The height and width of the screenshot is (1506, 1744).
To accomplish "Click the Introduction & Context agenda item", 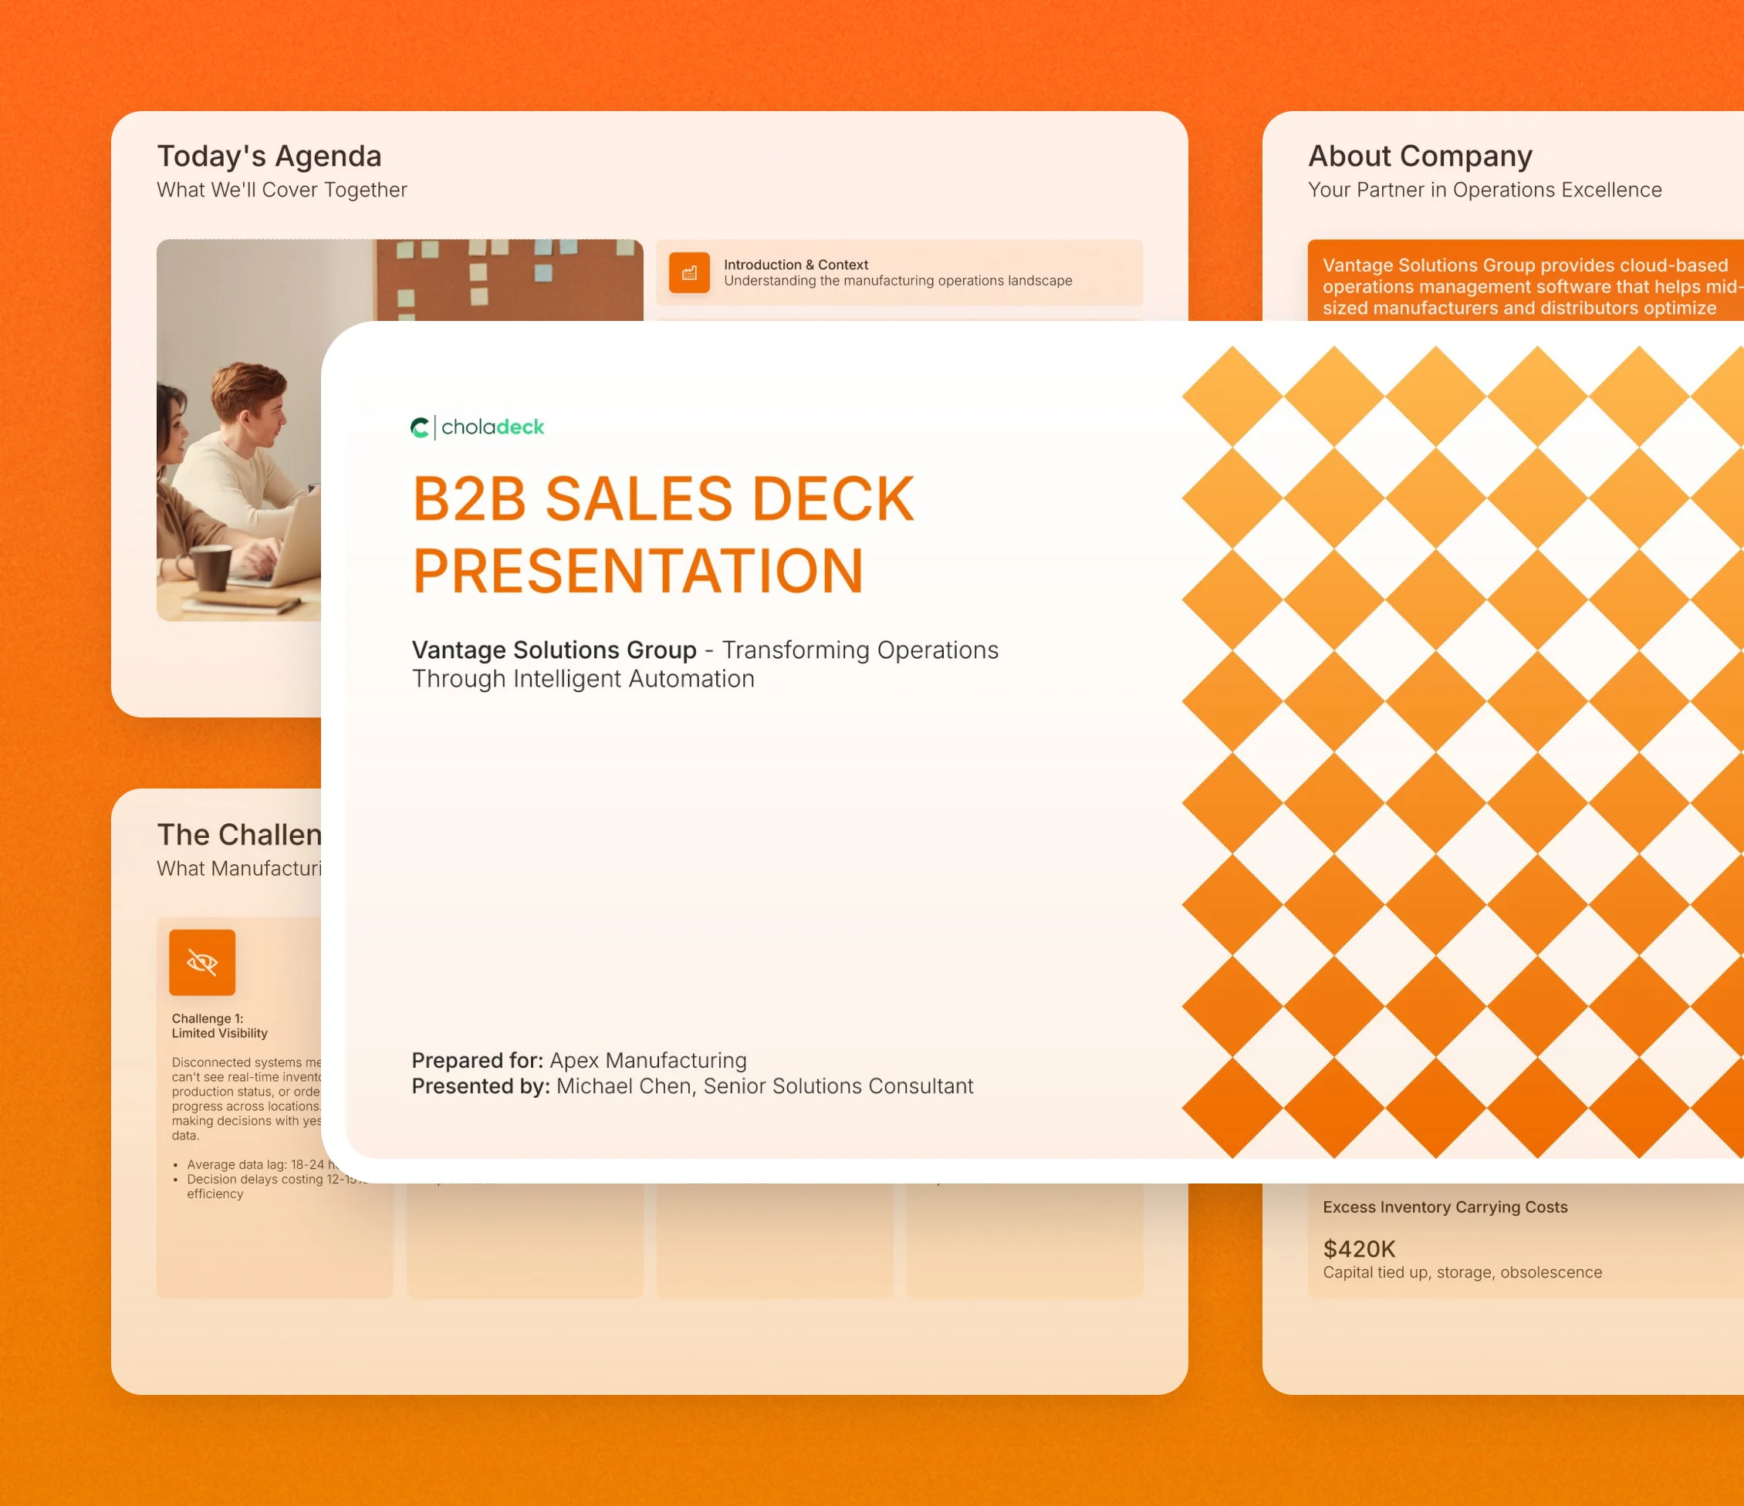I will (899, 272).
